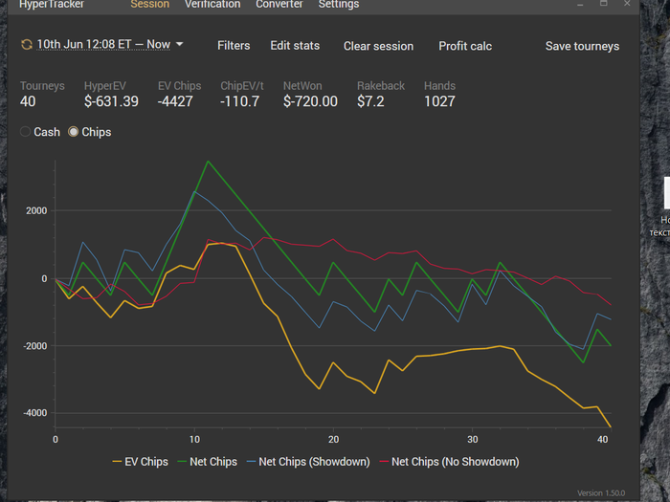Click Save tourneys

(582, 46)
